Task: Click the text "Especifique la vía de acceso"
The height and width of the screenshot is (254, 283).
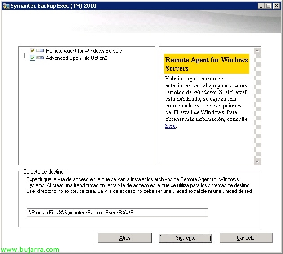Action: [57, 179]
